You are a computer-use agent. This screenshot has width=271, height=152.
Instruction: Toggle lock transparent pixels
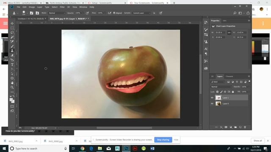(217, 92)
